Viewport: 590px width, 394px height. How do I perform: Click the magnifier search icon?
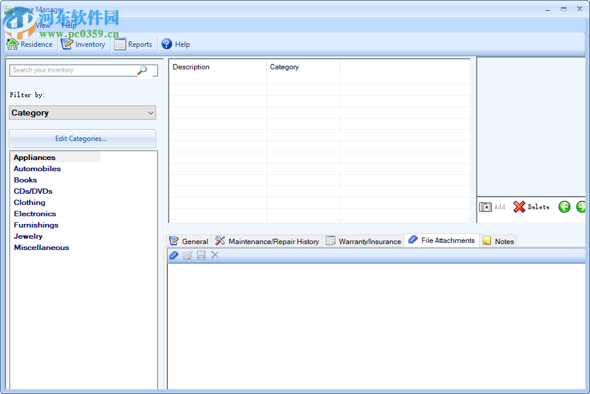pos(141,70)
